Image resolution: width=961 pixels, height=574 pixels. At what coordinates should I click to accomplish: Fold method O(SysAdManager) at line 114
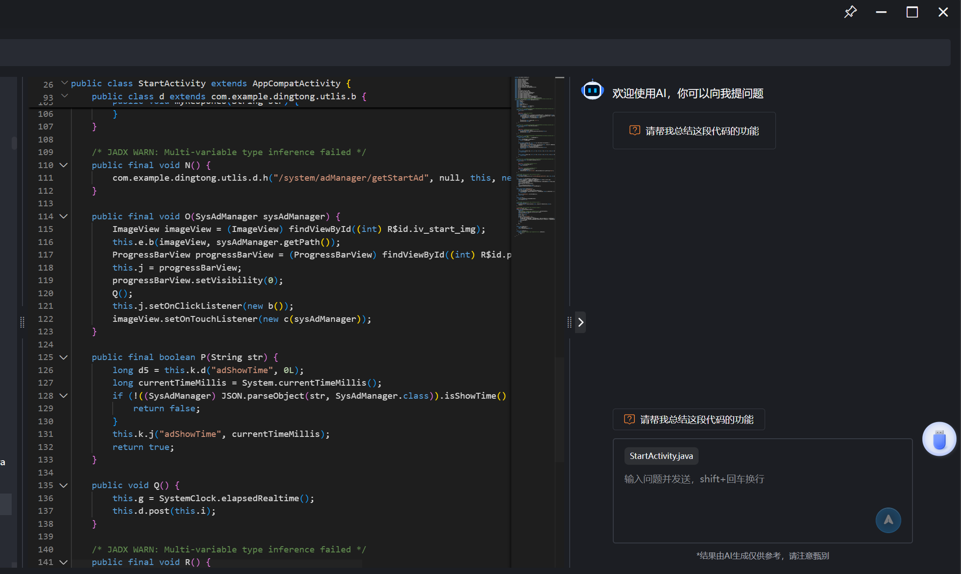(x=64, y=216)
